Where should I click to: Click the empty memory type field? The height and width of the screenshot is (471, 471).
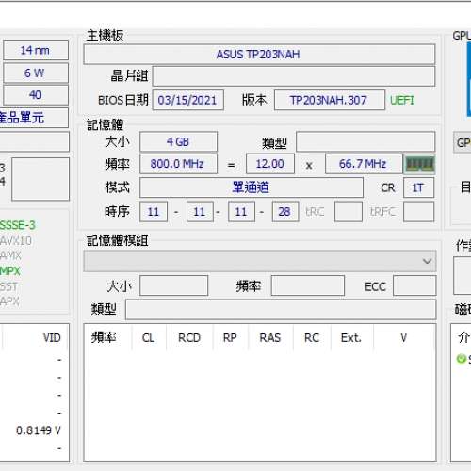365,142
